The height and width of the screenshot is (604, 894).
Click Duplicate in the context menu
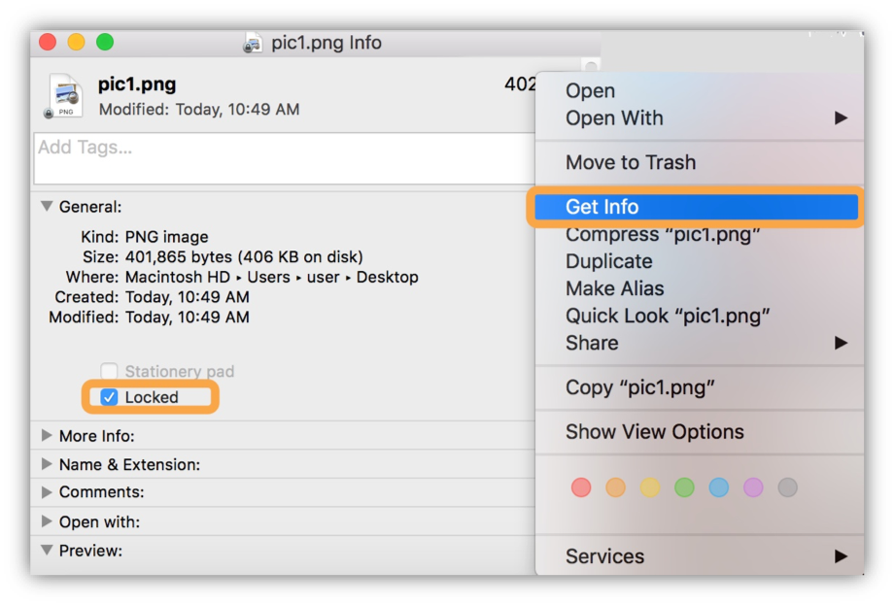click(x=608, y=261)
